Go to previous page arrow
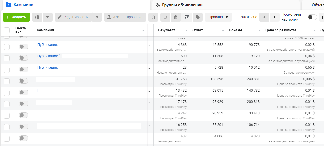Viewport: 324px width, 146px height. click(x=264, y=17)
